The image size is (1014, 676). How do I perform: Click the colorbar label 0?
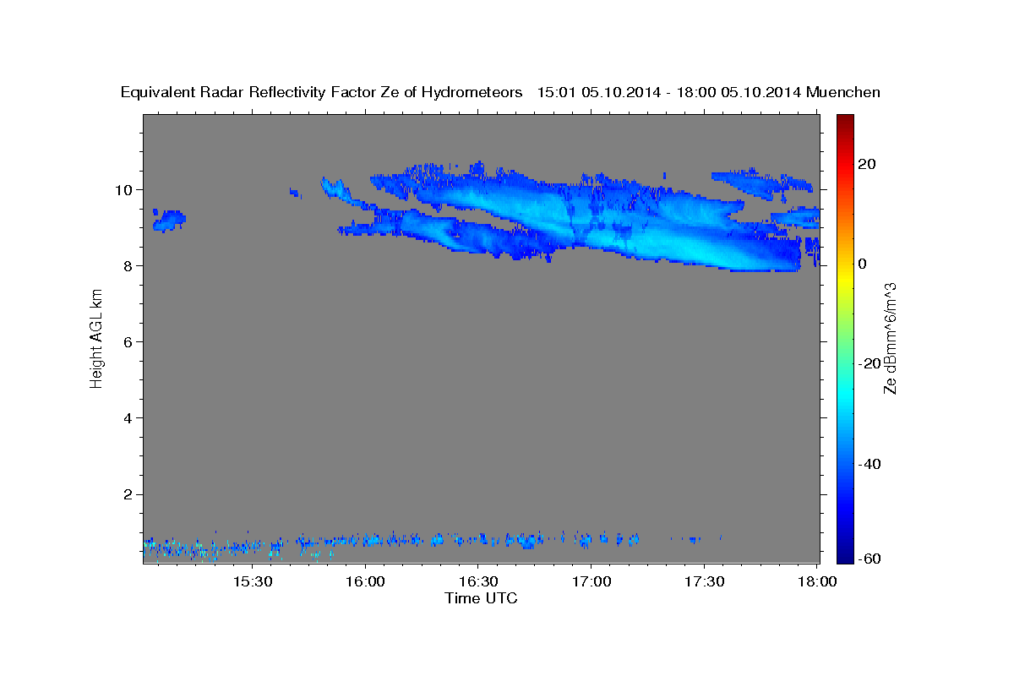(x=863, y=264)
